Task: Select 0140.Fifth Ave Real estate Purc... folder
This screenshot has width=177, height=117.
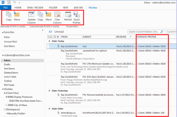Action: coord(26,101)
